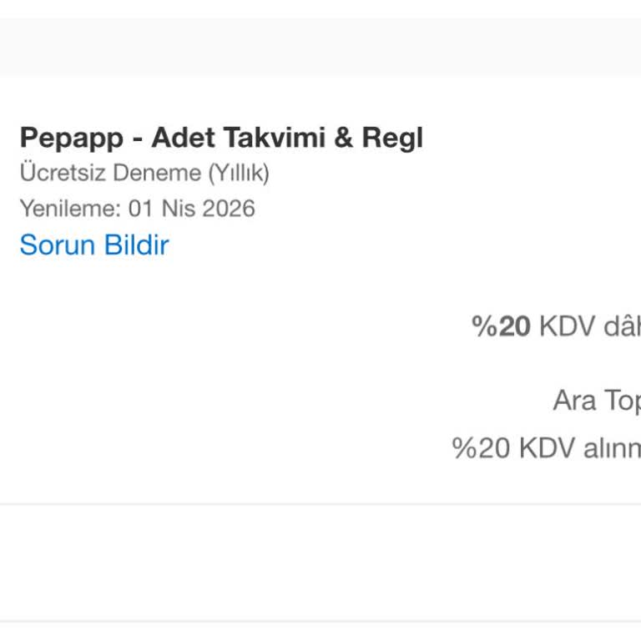Click the word Pepapp in the title

pos(72,138)
